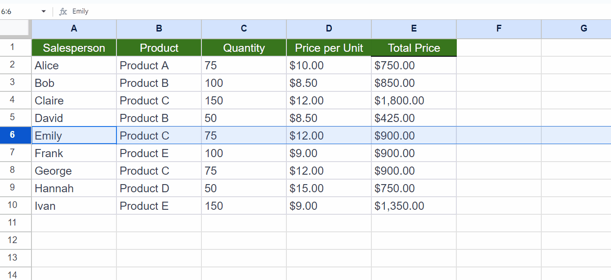Select the Salesperson header cell
Screen dimensions: 611x280
pos(74,48)
